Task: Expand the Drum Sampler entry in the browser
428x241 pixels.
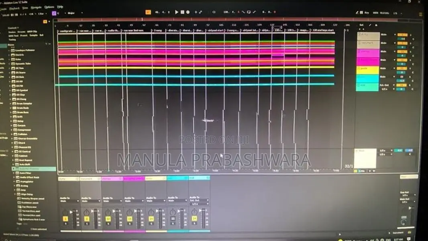Action: pyautogui.click(x=11, y=104)
